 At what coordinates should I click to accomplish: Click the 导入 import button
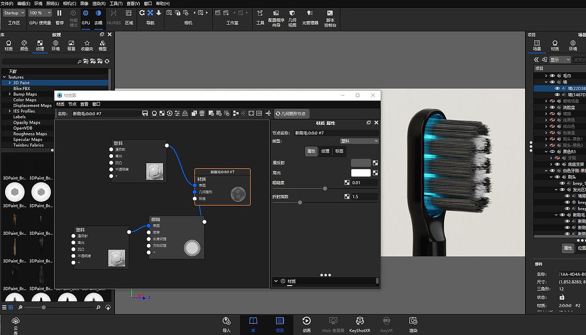coord(227,324)
